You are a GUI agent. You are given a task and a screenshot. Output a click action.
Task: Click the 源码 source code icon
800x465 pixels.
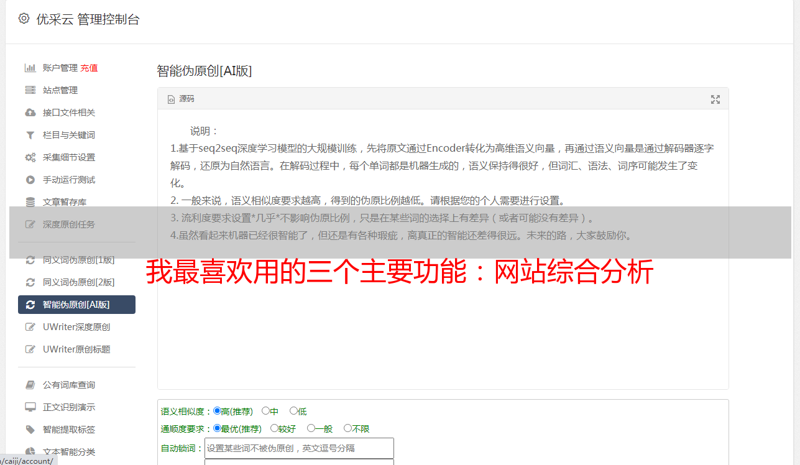click(171, 99)
